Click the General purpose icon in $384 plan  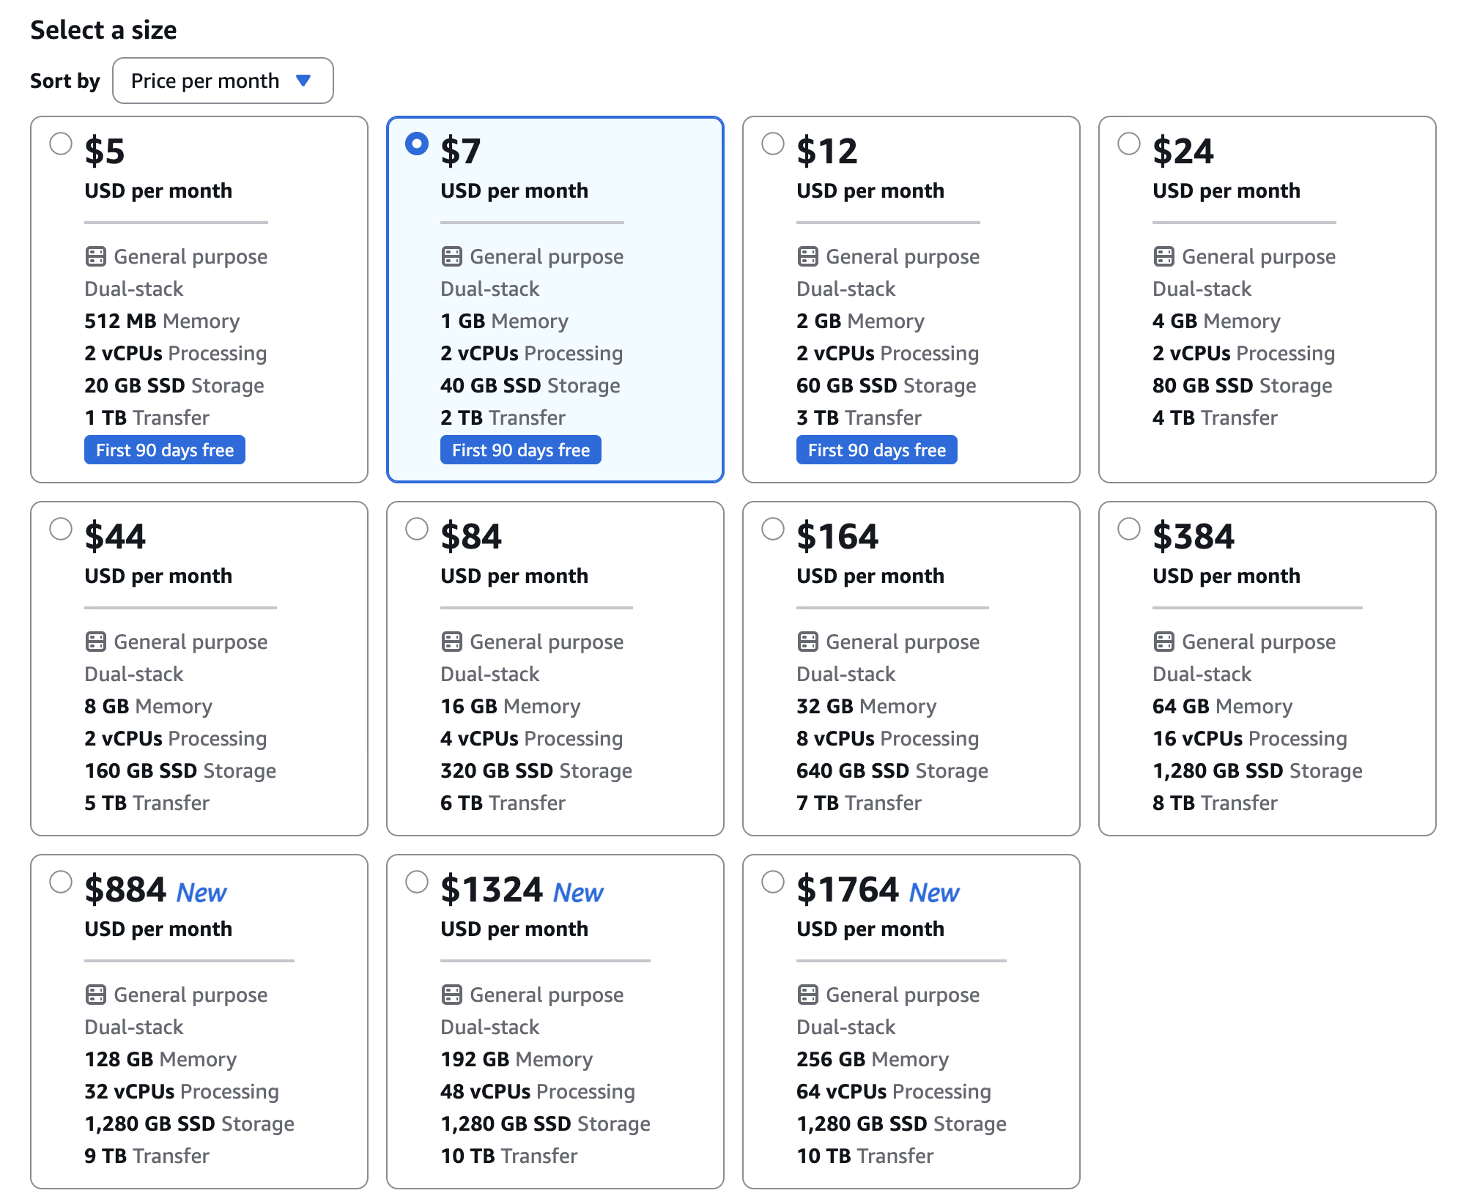pyautogui.click(x=1163, y=642)
